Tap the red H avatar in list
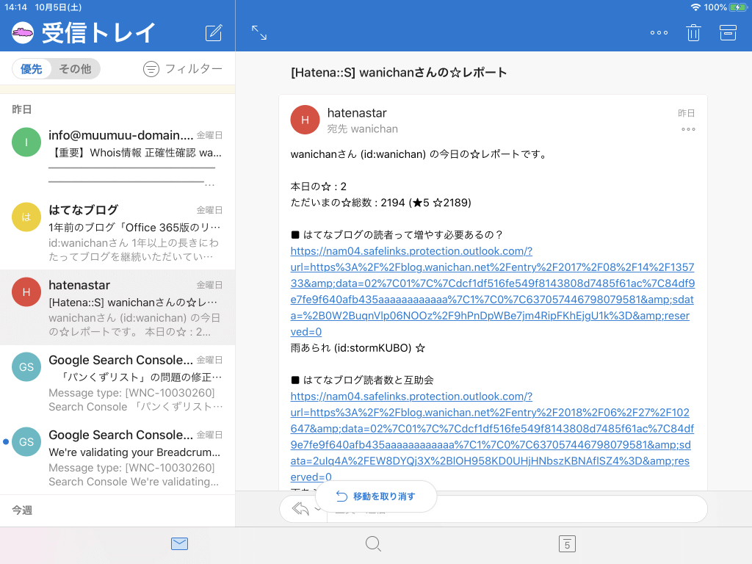The width and height of the screenshot is (752, 564). [x=26, y=292]
